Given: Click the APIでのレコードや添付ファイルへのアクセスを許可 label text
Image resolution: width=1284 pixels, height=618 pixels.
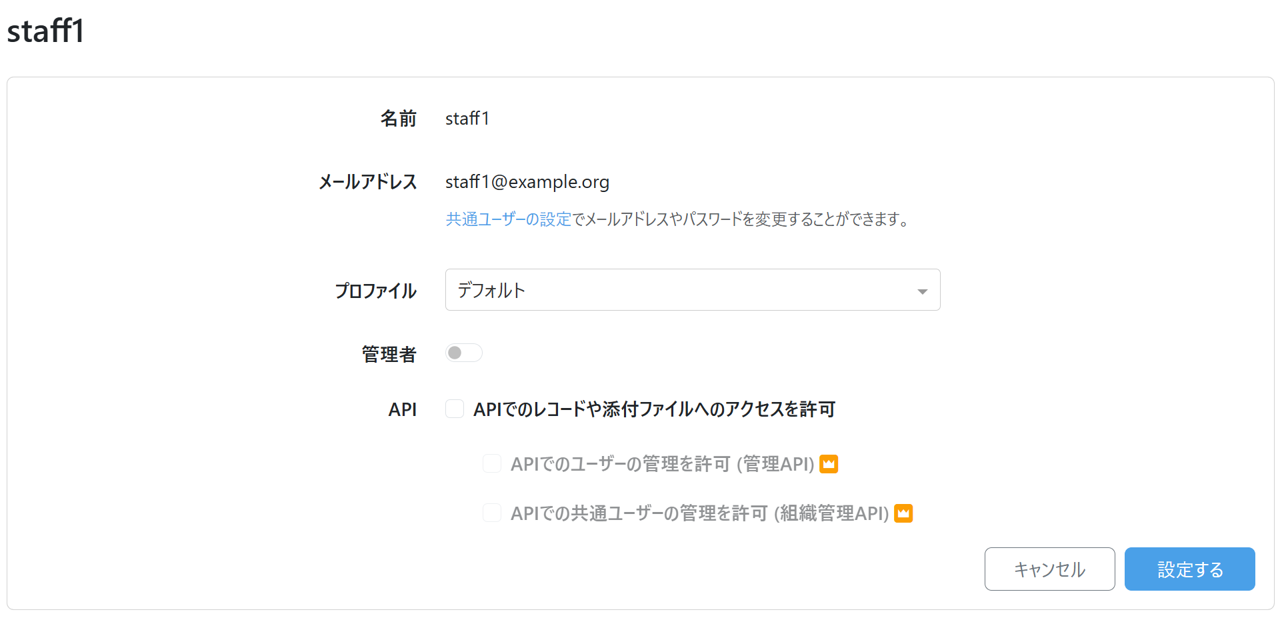Looking at the screenshot, I should (x=653, y=409).
